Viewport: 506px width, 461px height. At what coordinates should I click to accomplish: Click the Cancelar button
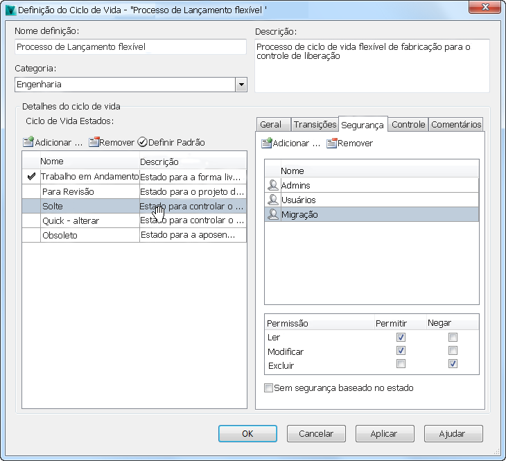[x=316, y=433]
